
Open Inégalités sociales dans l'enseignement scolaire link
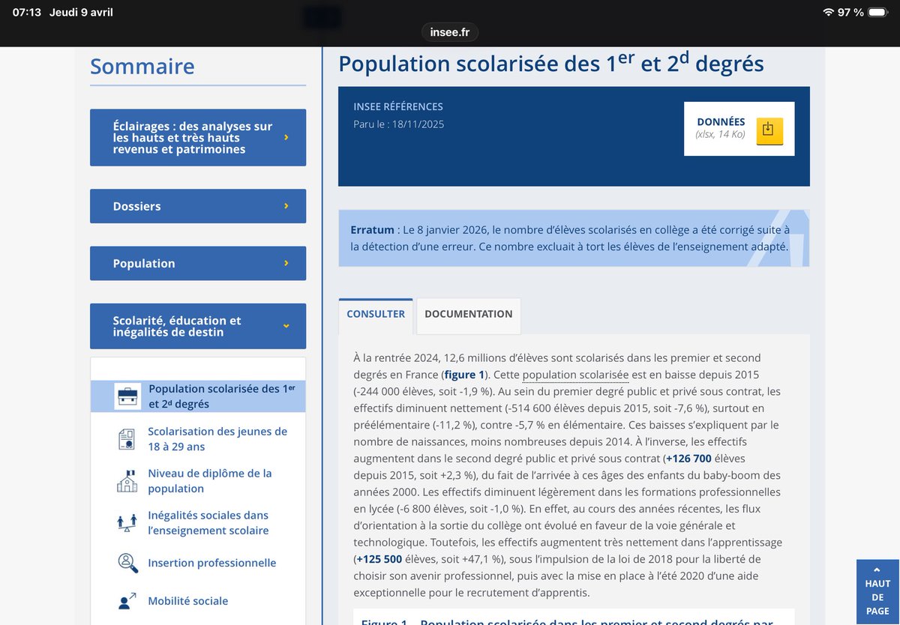[208, 523]
